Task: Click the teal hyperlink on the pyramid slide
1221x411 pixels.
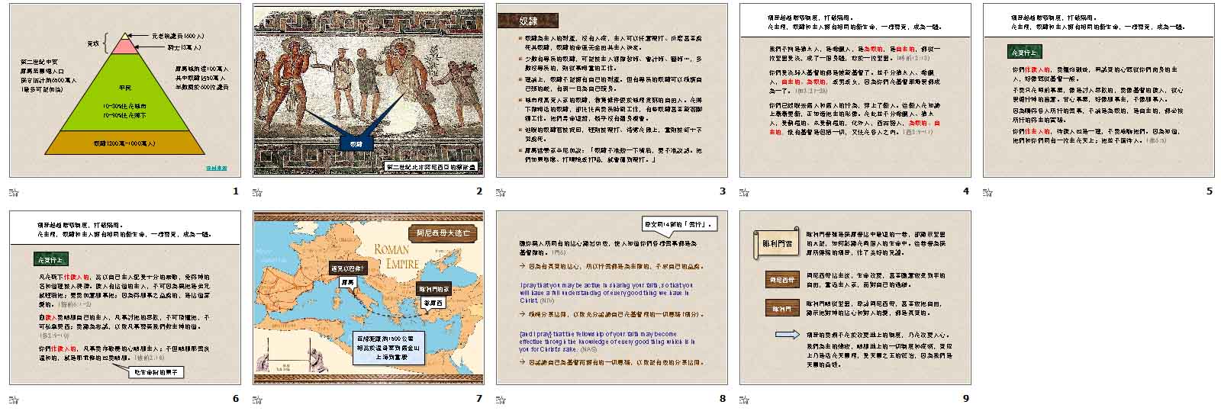Action: coord(217,167)
